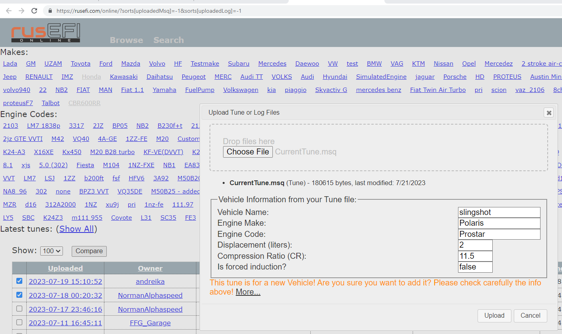Open the Toyota makes link
The image size is (562, 334).
pos(80,63)
